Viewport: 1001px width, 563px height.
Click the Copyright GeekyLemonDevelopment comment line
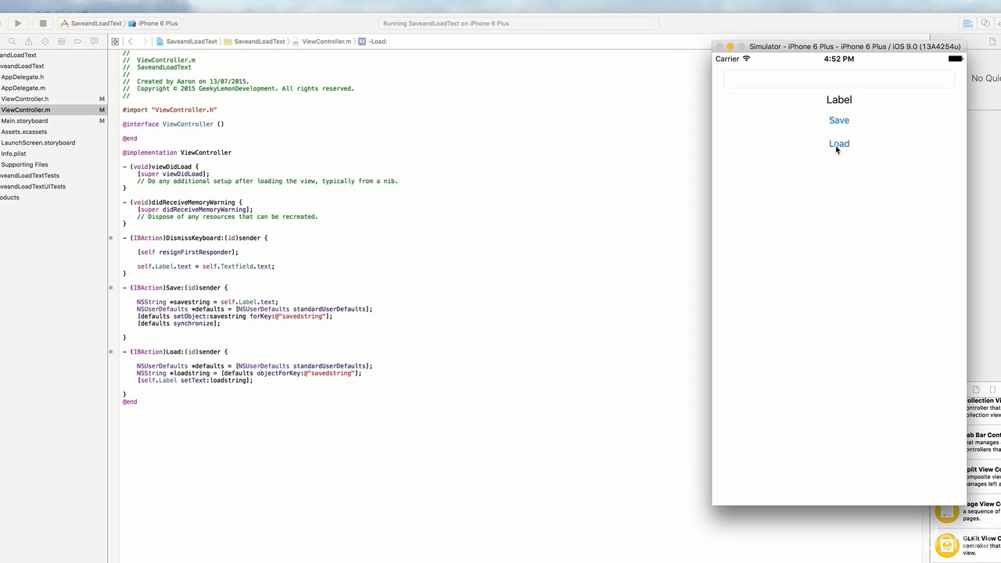tap(239, 89)
